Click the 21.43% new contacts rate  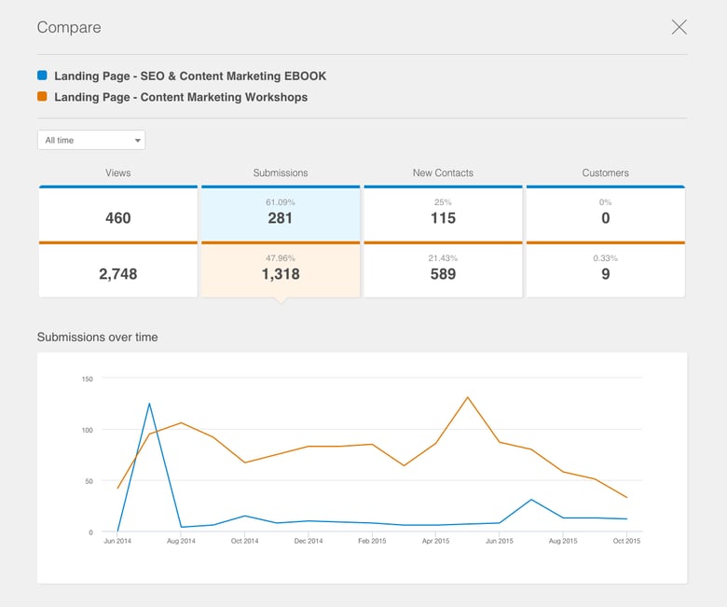tap(444, 258)
